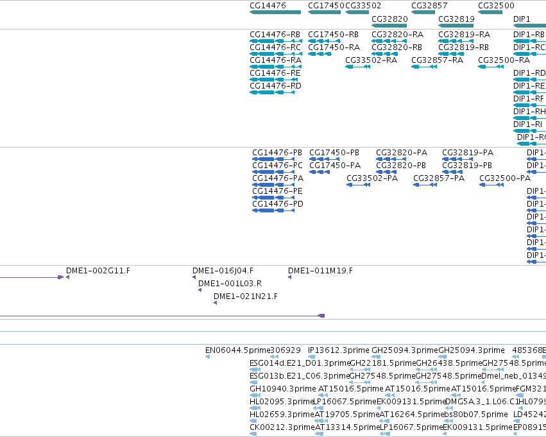Select EST GH10940.3prime
Screen dimensions: 546x437
[x=255, y=395]
